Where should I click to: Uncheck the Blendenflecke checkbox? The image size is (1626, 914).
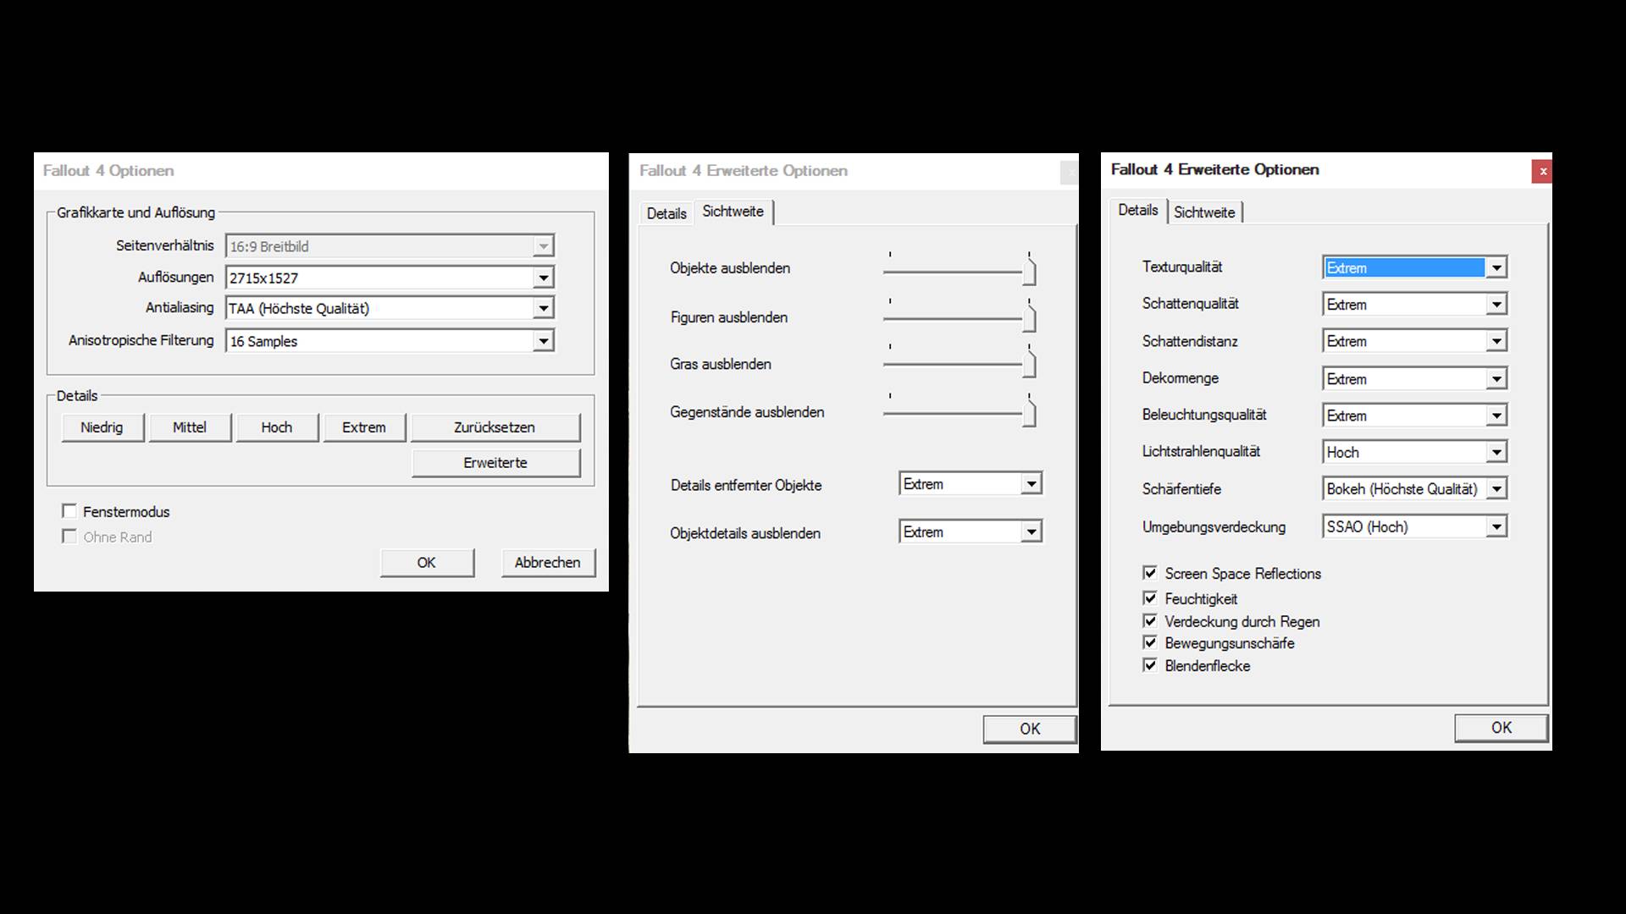pos(1149,665)
